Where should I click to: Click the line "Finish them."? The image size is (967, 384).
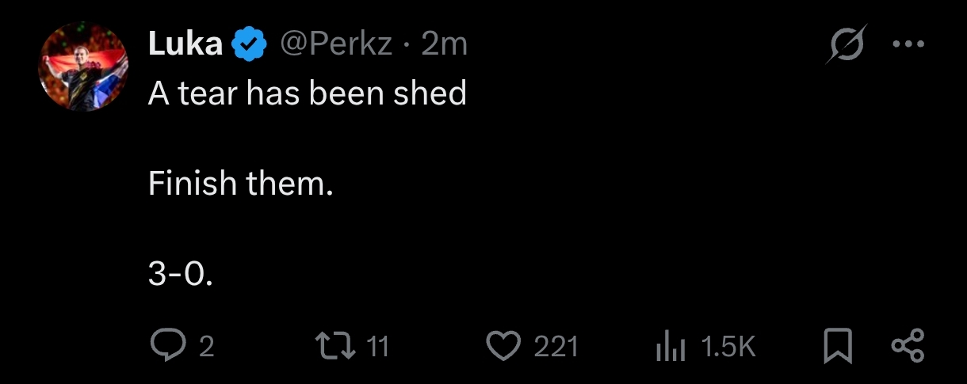coord(240,184)
